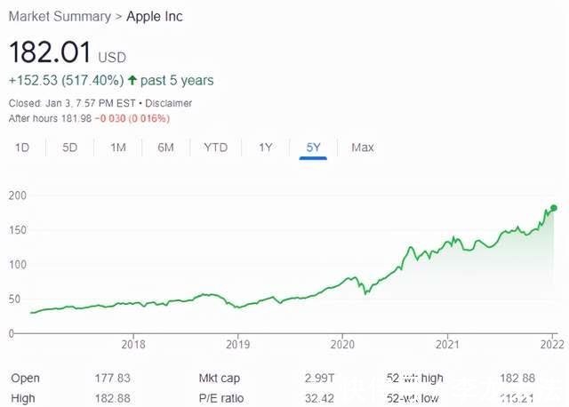Click the green dot at chart end
569x407 pixels.
[x=553, y=208]
